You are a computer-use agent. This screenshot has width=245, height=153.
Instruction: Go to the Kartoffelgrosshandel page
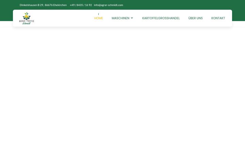tap(161, 18)
